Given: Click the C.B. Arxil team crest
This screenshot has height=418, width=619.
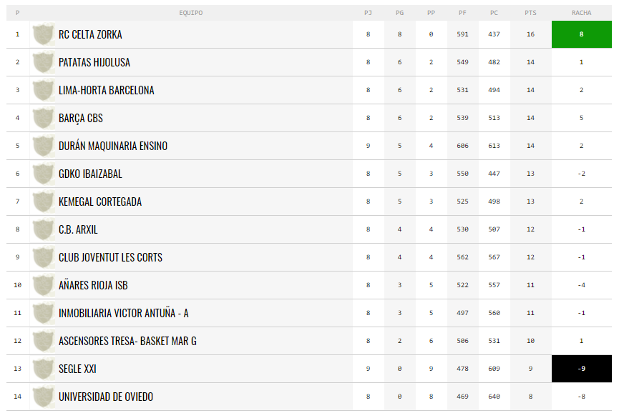Looking at the screenshot, I should pyautogui.click(x=43, y=229).
